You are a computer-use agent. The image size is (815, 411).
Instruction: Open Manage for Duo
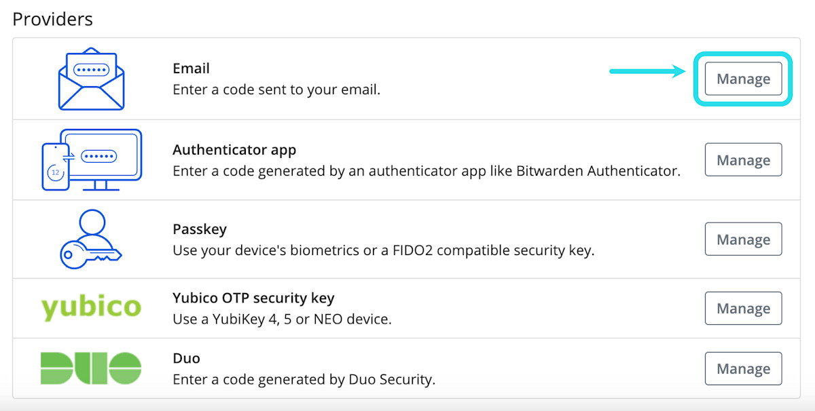743,369
